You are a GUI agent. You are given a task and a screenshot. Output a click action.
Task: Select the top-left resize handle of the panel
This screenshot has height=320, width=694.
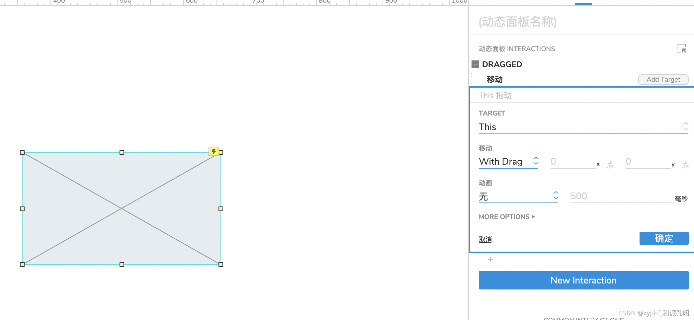pyautogui.click(x=22, y=152)
